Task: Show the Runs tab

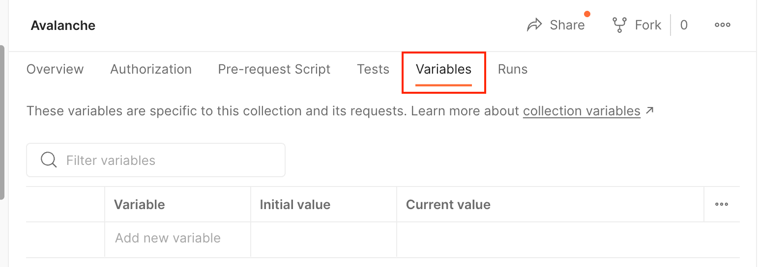Action: (x=513, y=69)
